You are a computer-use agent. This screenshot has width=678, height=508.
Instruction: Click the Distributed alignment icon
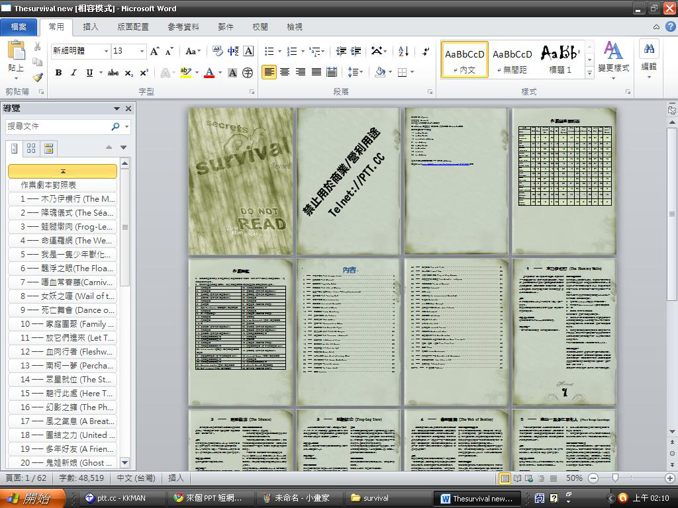[x=332, y=71]
